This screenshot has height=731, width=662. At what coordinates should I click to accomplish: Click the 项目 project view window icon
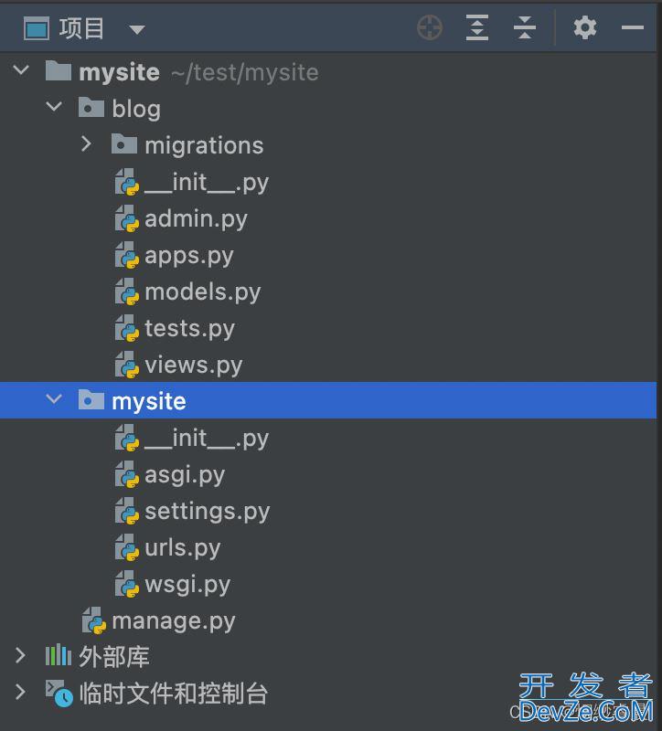37,28
